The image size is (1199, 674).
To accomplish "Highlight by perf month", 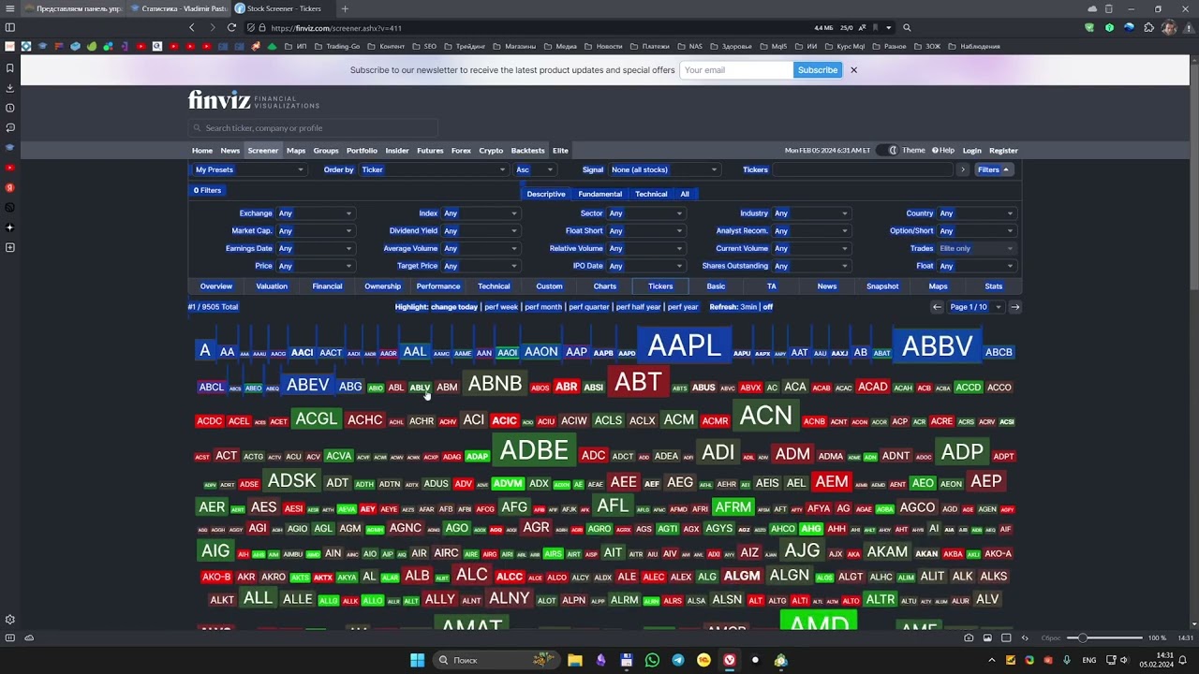I will pos(543,307).
